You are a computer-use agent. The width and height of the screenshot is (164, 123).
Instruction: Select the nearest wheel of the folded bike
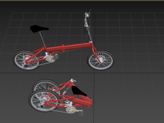coord(44,101)
